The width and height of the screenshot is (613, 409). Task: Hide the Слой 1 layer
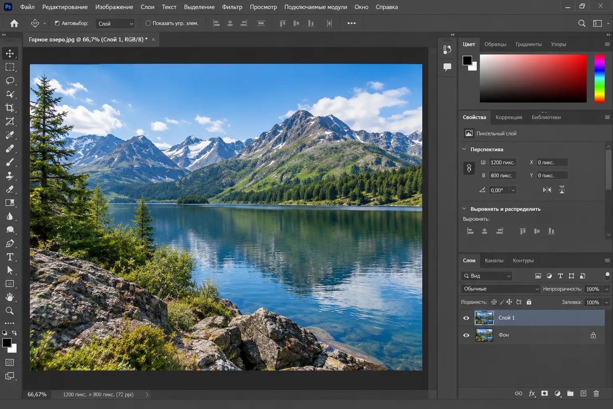(466, 318)
